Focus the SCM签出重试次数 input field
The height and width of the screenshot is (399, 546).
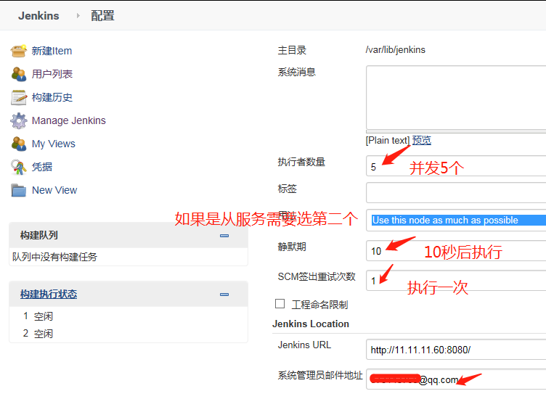click(456, 280)
